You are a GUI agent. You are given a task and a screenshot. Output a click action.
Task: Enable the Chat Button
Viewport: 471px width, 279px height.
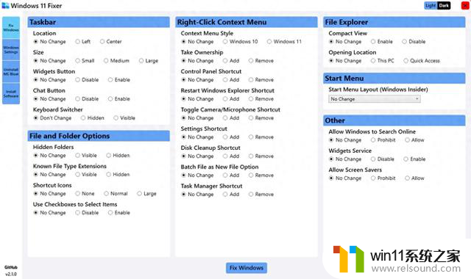pyautogui.click(x=119, y=98)
